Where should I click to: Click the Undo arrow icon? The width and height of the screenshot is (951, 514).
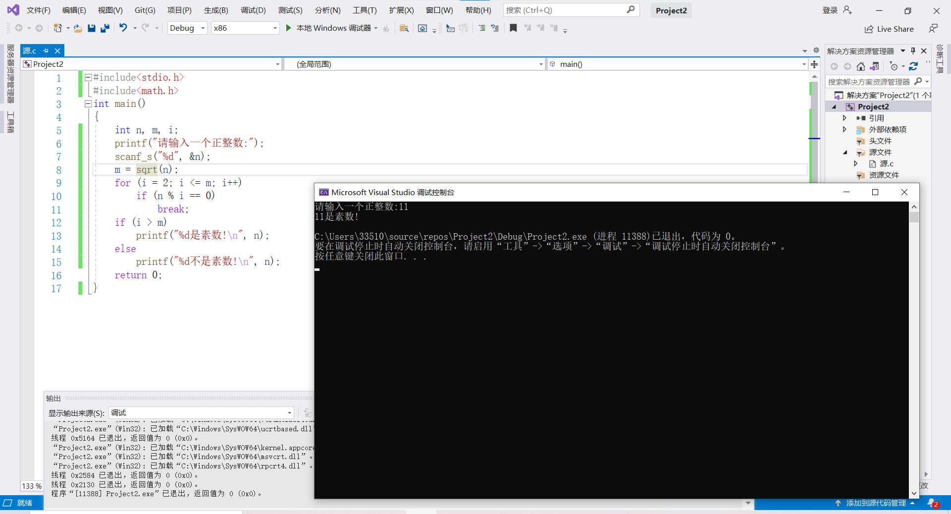(123, 28)
